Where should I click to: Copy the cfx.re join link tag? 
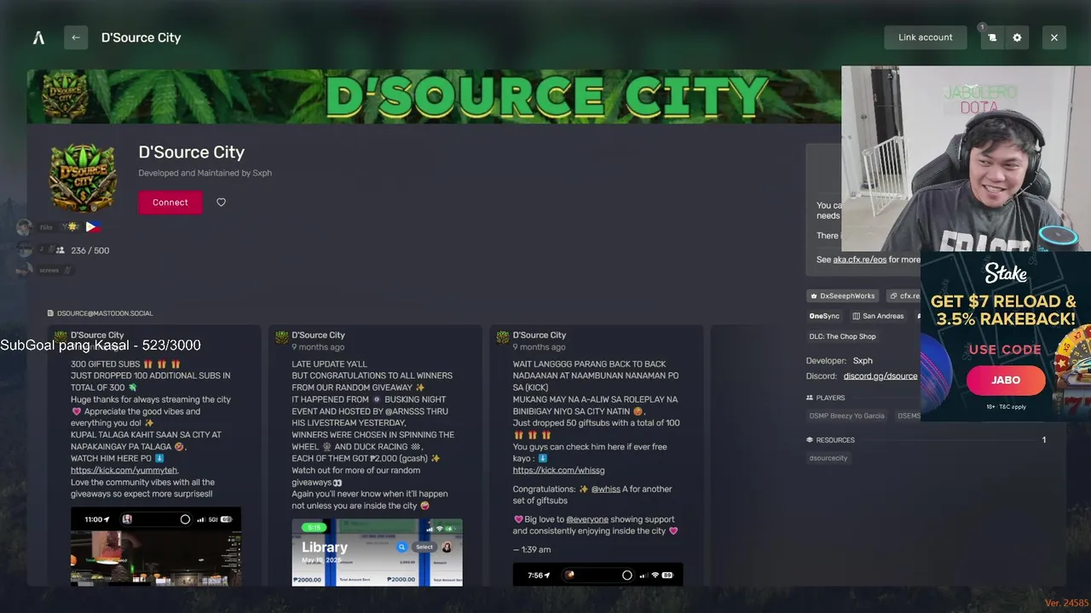pyautogui.click(x=905, y=295)
